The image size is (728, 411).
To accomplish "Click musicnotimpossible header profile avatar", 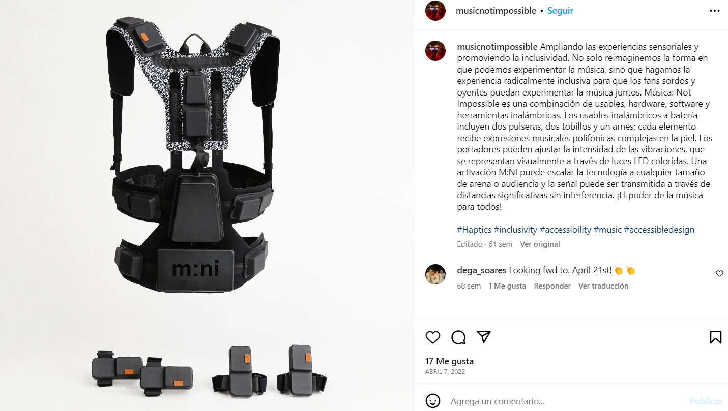I will tap(435, 11).
